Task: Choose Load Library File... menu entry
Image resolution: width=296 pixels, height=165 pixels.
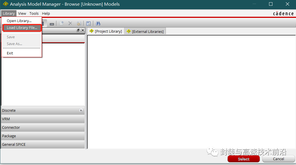Action: (22, 27)
